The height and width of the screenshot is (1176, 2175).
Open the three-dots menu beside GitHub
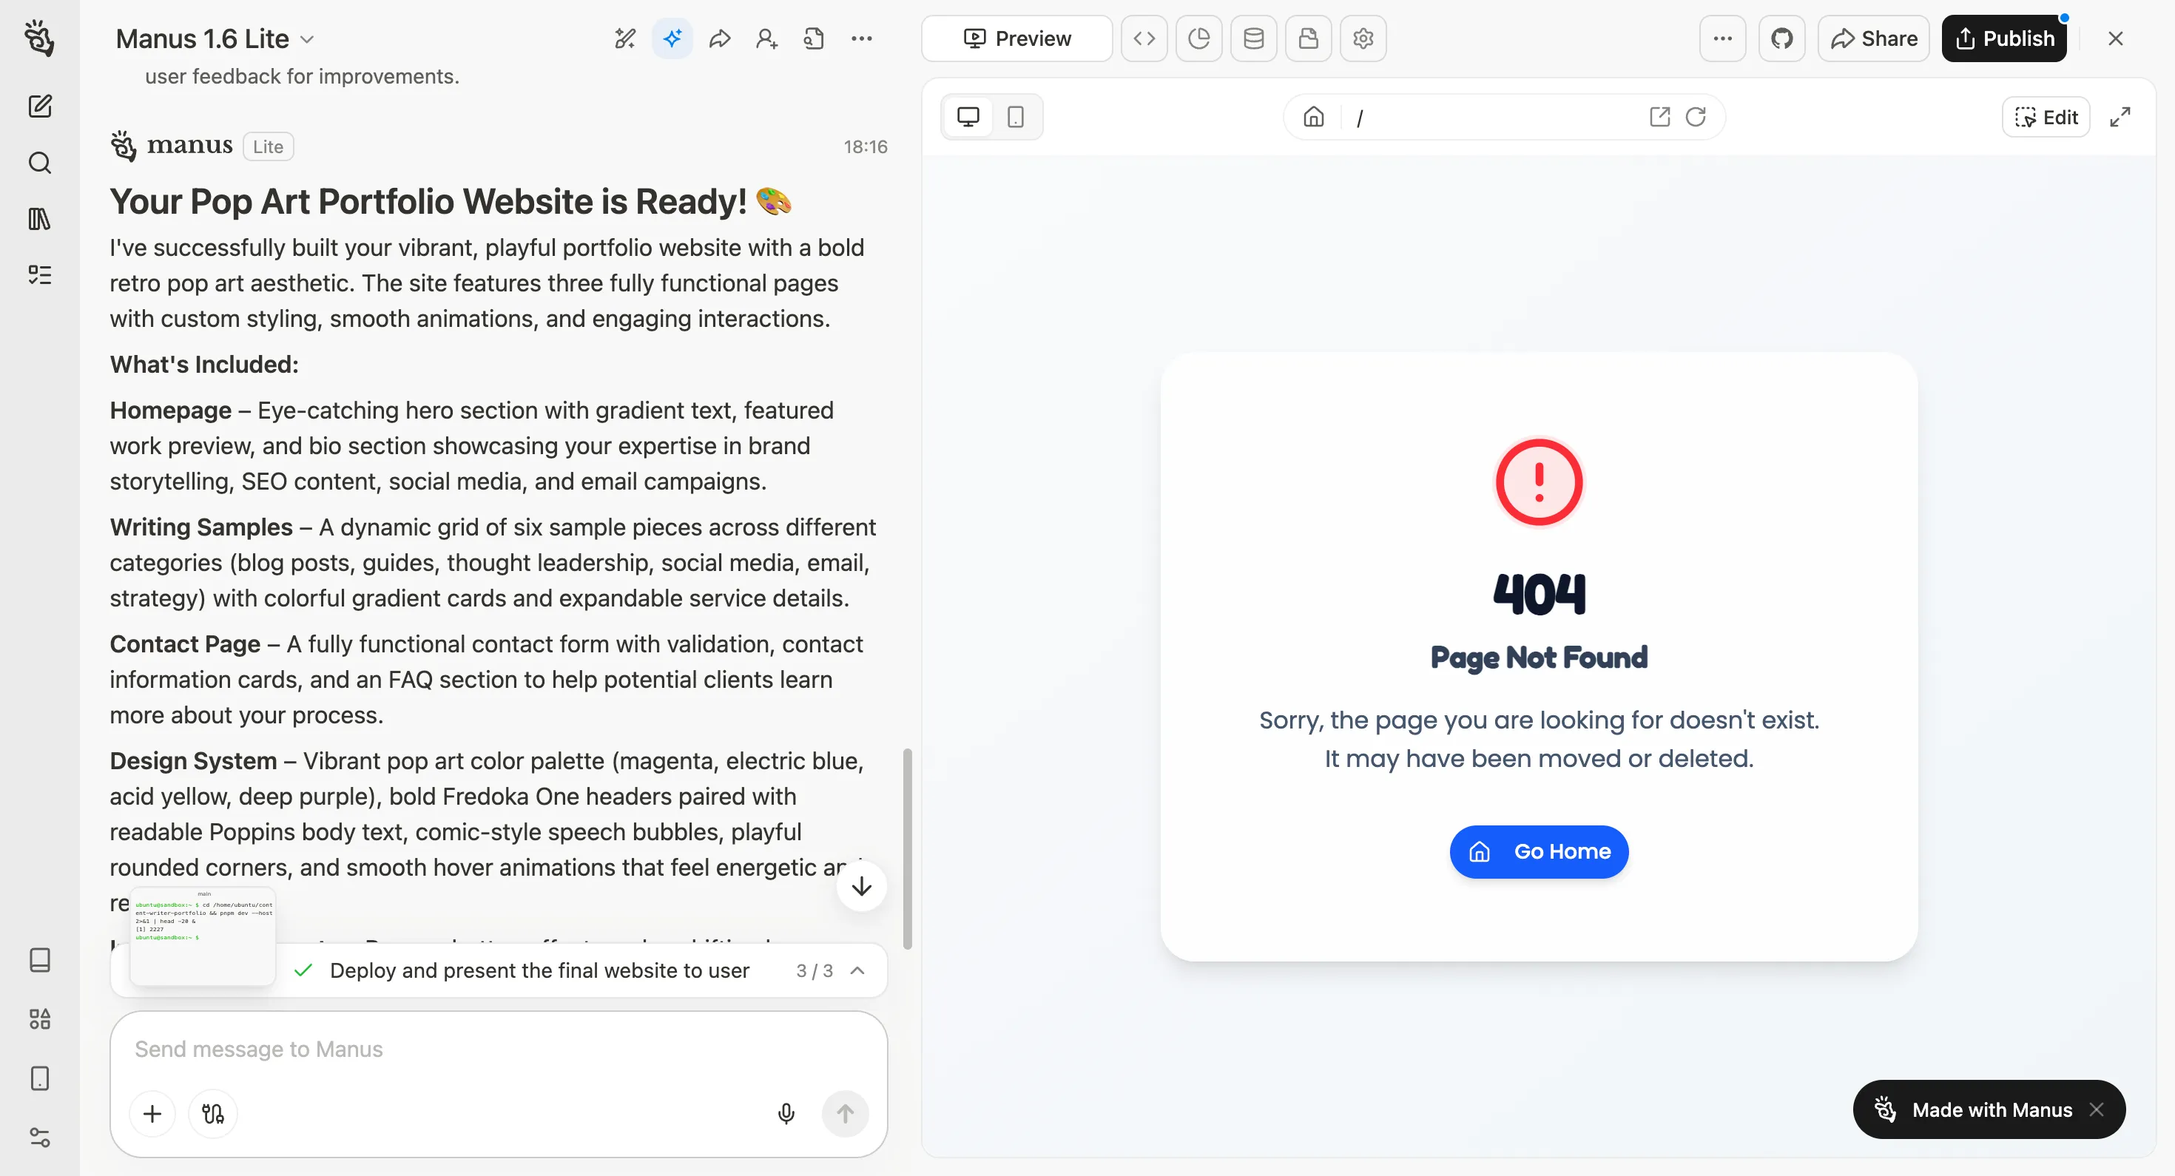[1722, 39]
